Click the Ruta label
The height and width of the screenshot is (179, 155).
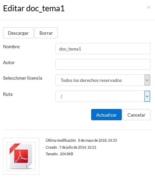[x=8, y=94]
